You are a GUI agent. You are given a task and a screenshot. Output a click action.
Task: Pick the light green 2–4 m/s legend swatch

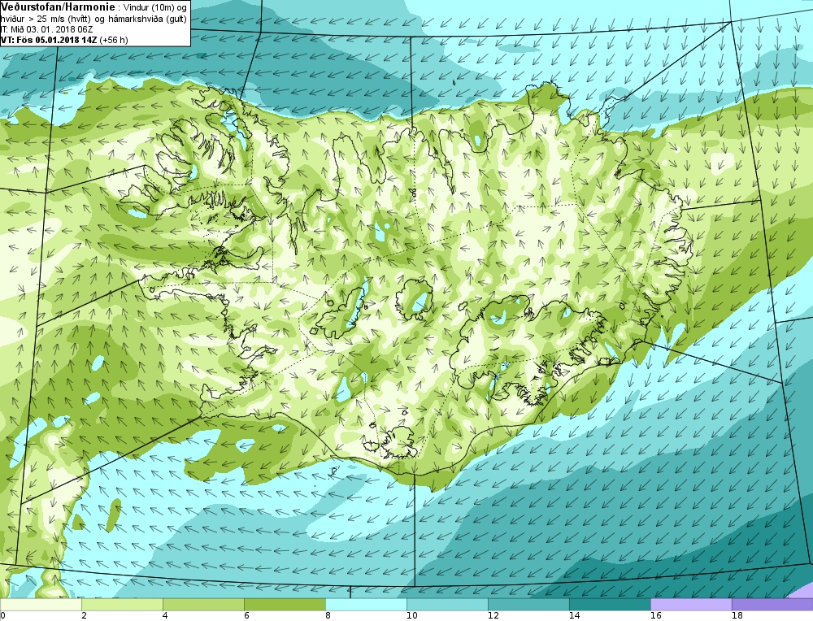point(122,605)
